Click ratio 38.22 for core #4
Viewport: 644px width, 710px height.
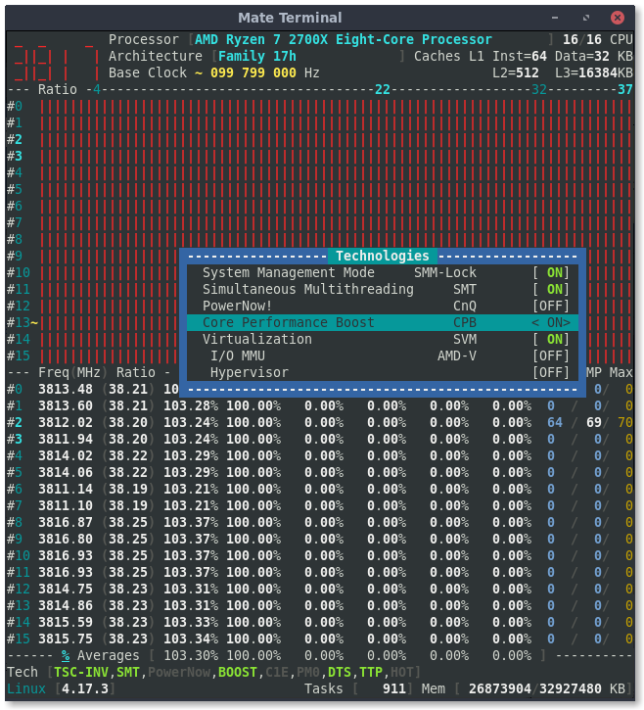(x=128, y=455)
